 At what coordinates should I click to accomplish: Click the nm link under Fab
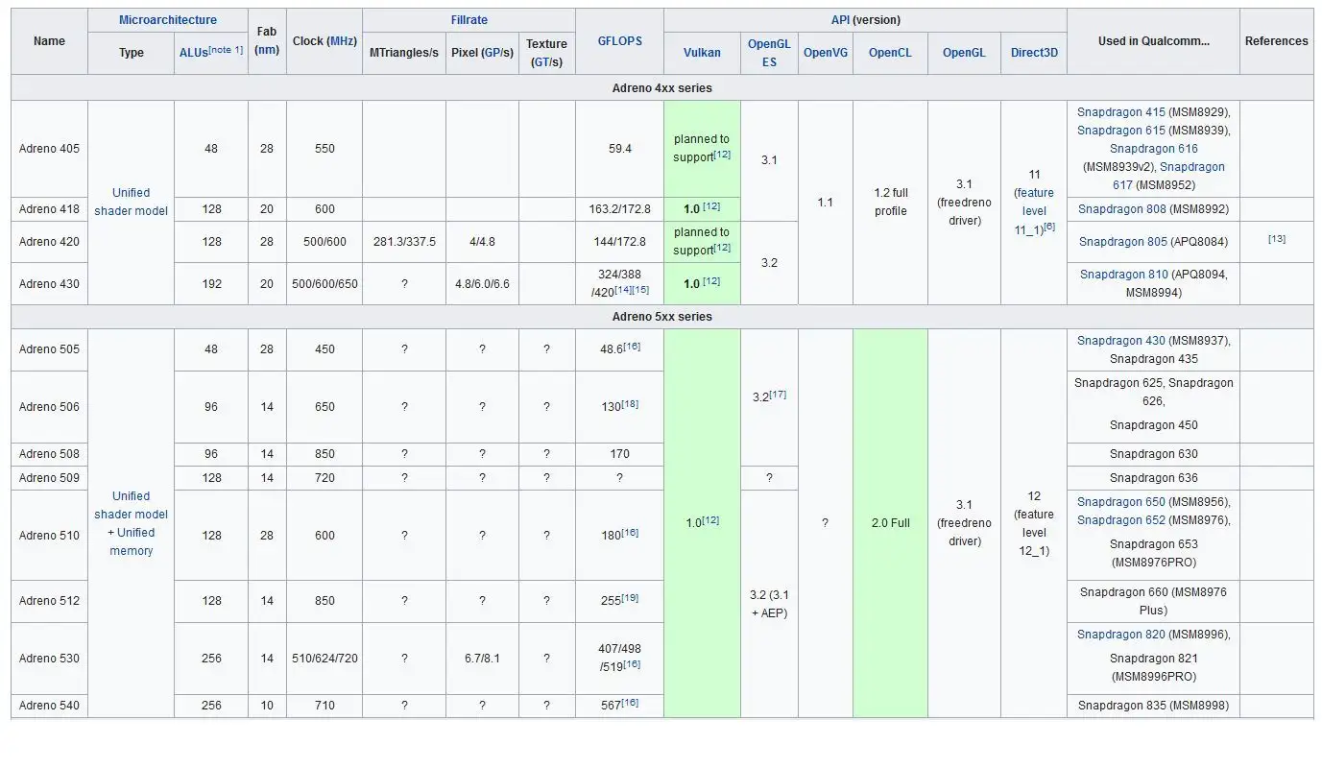click(267, 50)
